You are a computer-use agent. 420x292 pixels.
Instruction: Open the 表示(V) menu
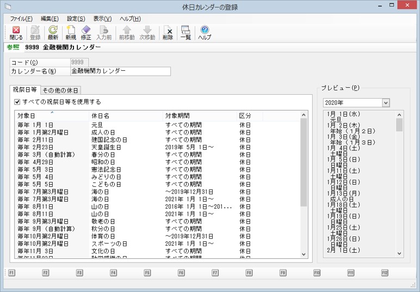tap(102, 19)
